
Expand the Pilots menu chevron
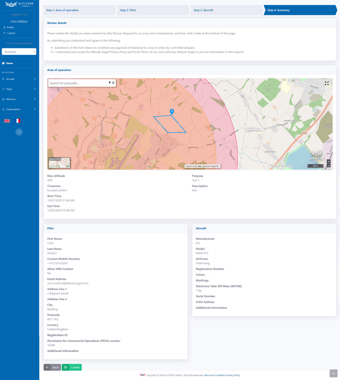35,89
